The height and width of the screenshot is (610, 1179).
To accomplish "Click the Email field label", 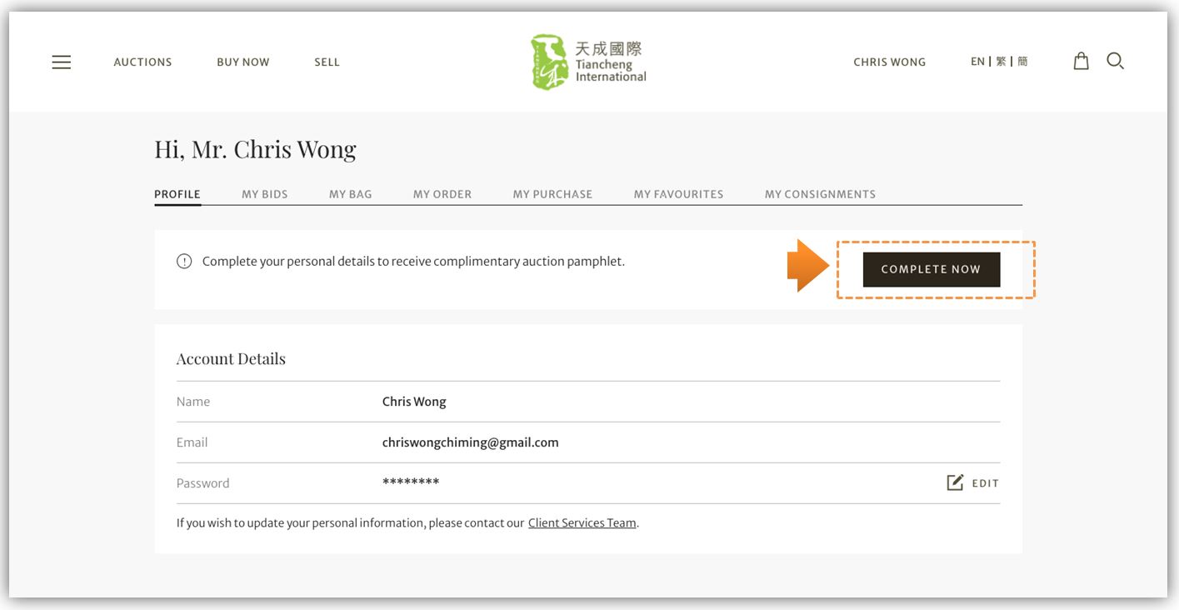I will click(x=192, y=442).
